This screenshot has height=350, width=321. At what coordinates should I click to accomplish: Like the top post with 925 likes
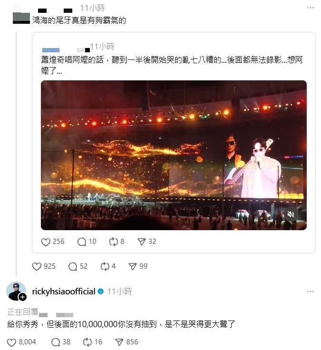(37, 266)
